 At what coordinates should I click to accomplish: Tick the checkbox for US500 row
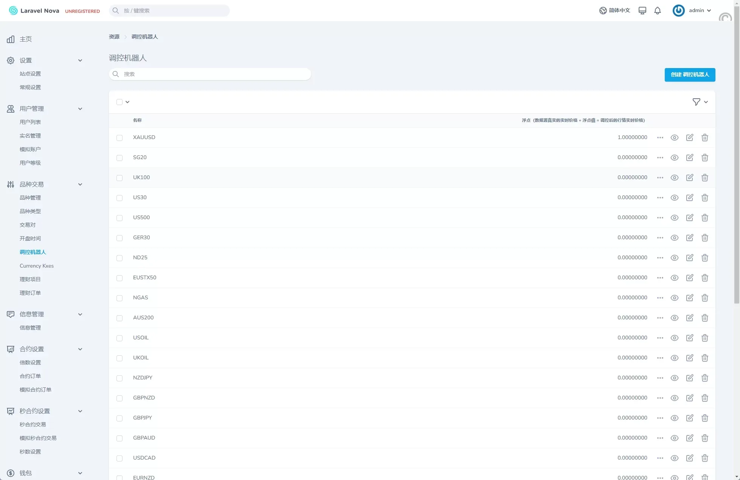click(119, 218)
